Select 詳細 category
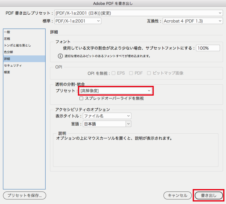Screen dimensions: 226x204 pos(24,59)
